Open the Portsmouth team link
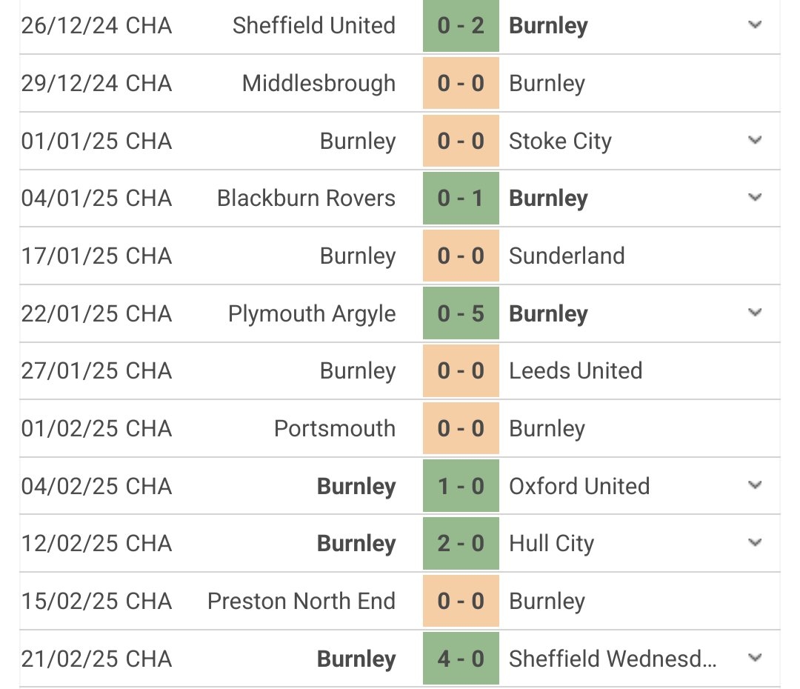Image resolution: width=800 pixels, height=689 pixels. point(335,428)
